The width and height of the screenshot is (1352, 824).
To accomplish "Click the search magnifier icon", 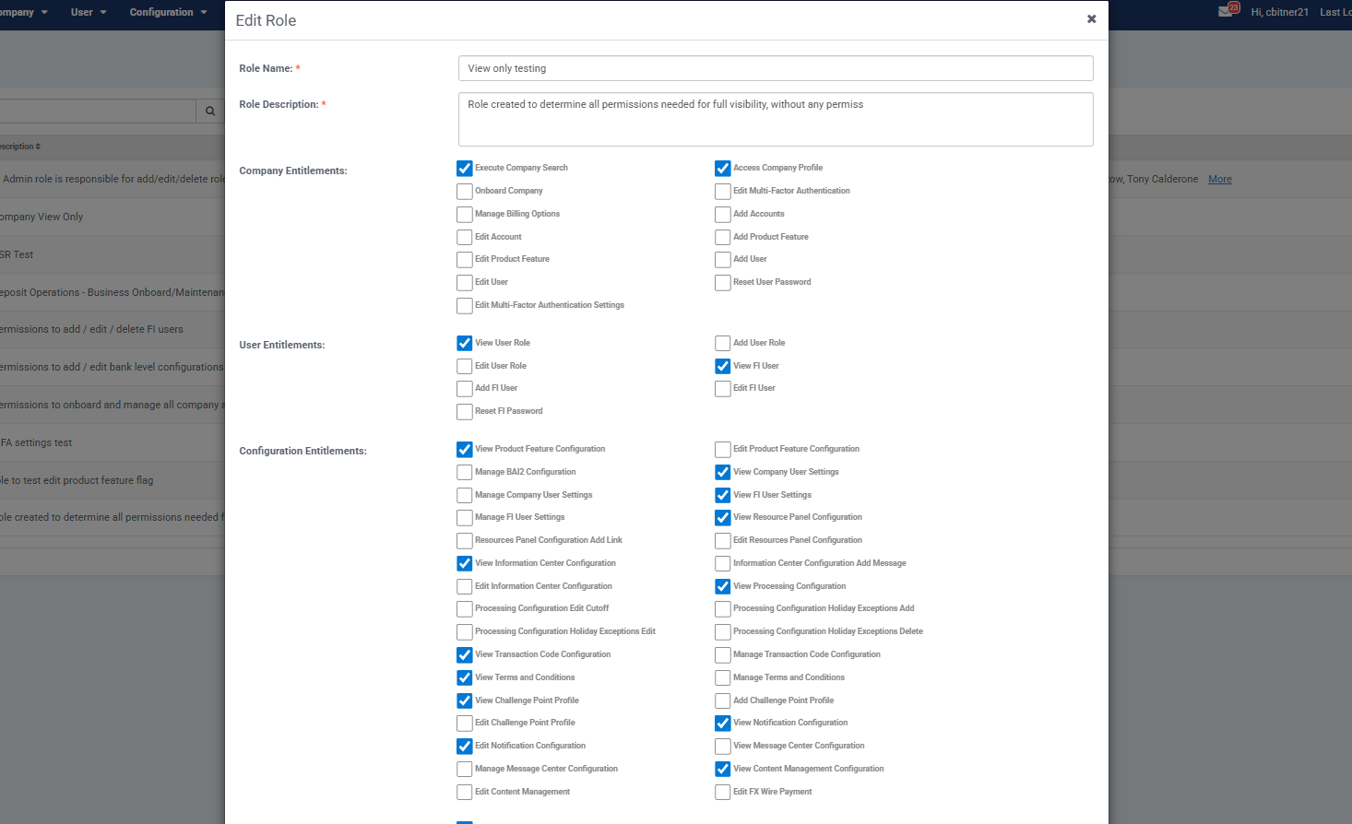I will click(210, 112).
